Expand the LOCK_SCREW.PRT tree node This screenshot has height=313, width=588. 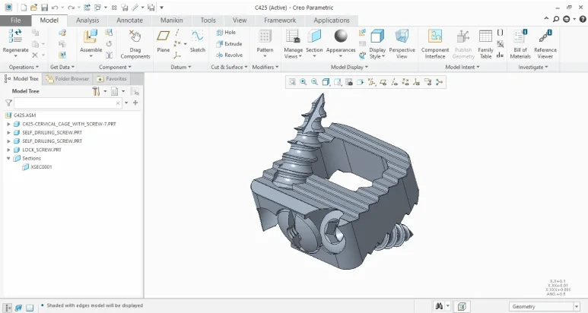click(x=8, y=150)
